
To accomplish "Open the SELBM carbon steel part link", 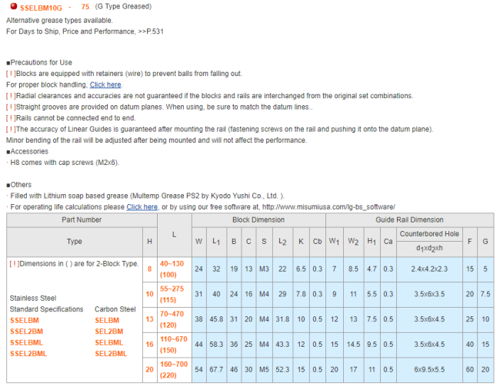I will coord(107,320).
